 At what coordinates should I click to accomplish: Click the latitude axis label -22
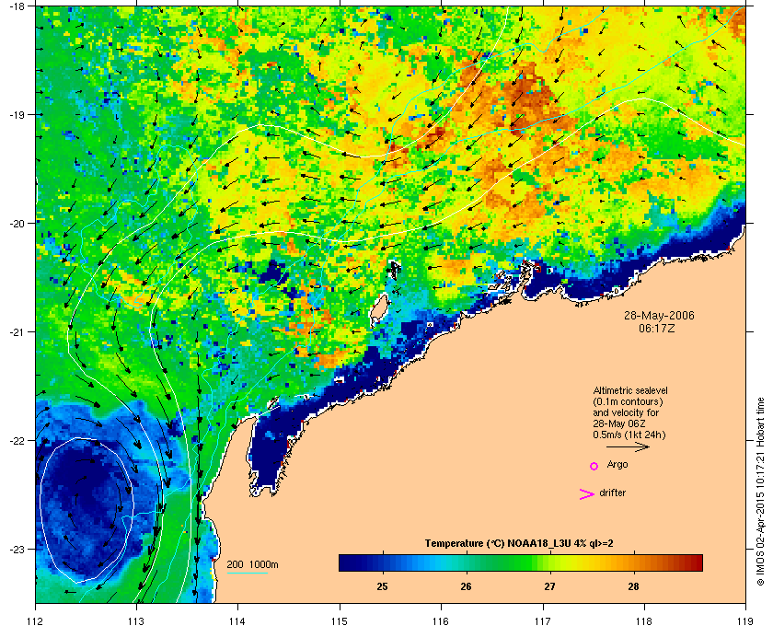click(17, 441)
